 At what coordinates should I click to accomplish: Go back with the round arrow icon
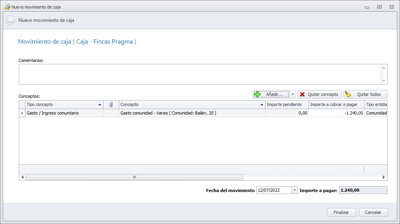tap(11, 20)
